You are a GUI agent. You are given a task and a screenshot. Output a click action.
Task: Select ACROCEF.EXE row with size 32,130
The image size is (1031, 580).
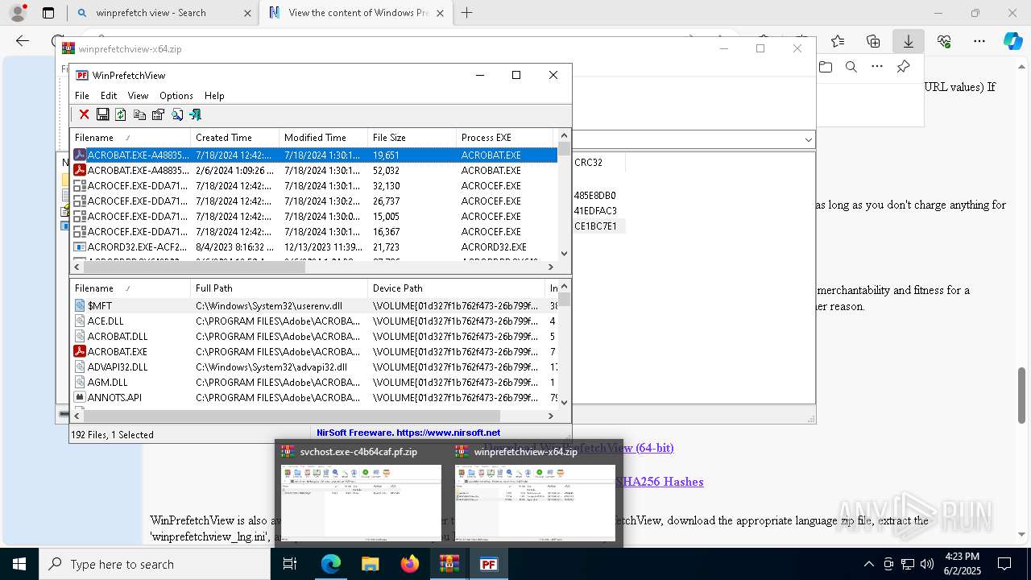point(314,185)
